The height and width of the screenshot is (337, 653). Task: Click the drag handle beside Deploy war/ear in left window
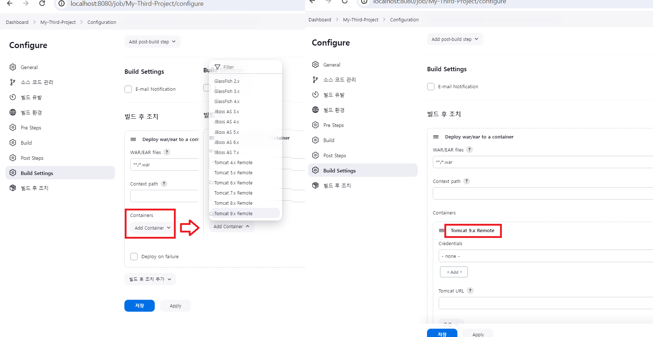click(x=133, y=139)
